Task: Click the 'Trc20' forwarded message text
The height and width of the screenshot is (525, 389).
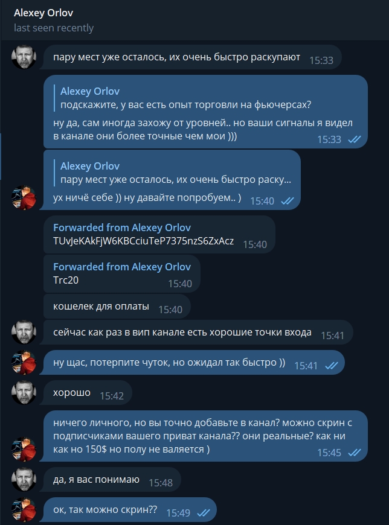Action: click(x=66, y=280)
